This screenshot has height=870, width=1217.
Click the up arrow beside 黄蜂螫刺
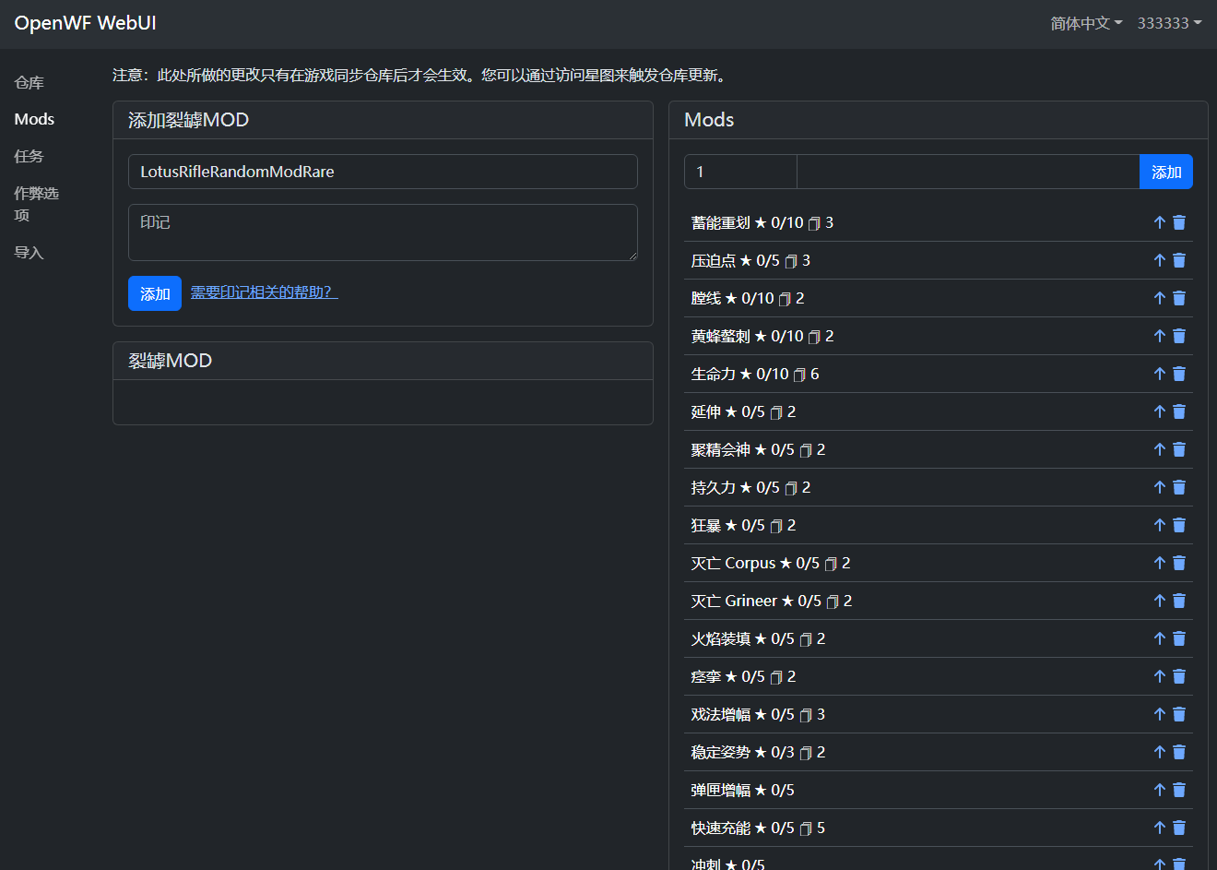1159,335
